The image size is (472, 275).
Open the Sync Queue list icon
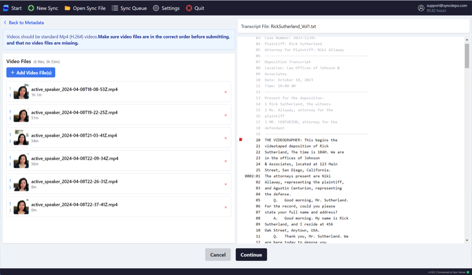pos(114,8)
